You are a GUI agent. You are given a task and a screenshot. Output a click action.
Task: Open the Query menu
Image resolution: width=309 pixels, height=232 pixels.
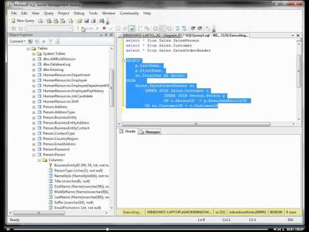click(x=48, y=13)
